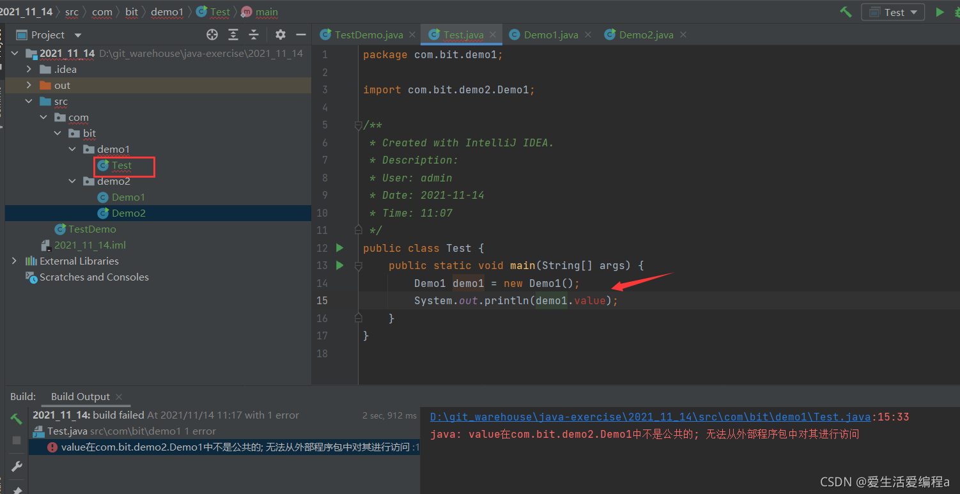Open the Test run configuration dropdown
This screenshot has width=960, height=494.
(x=893, y=12)
